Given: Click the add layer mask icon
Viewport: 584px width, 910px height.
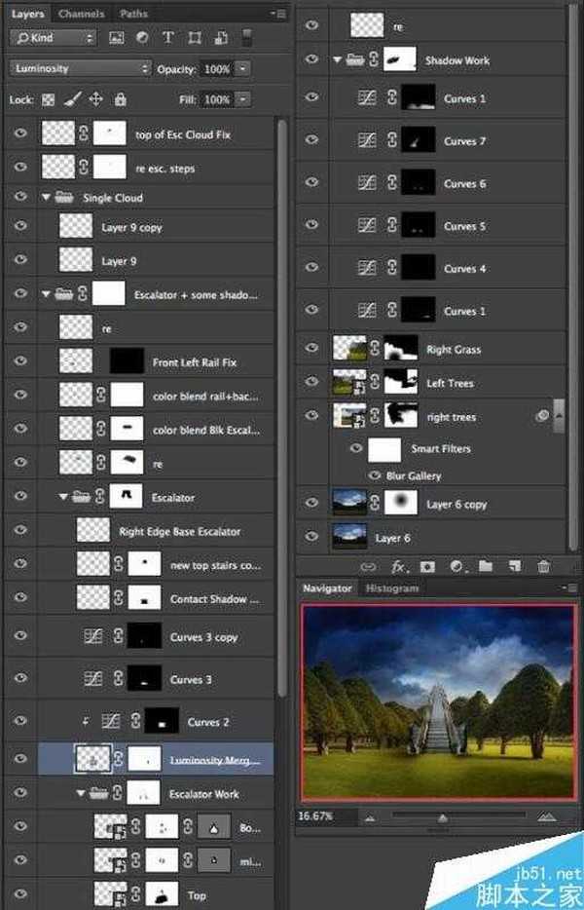Looking at the screenshot, I should 427,566.
